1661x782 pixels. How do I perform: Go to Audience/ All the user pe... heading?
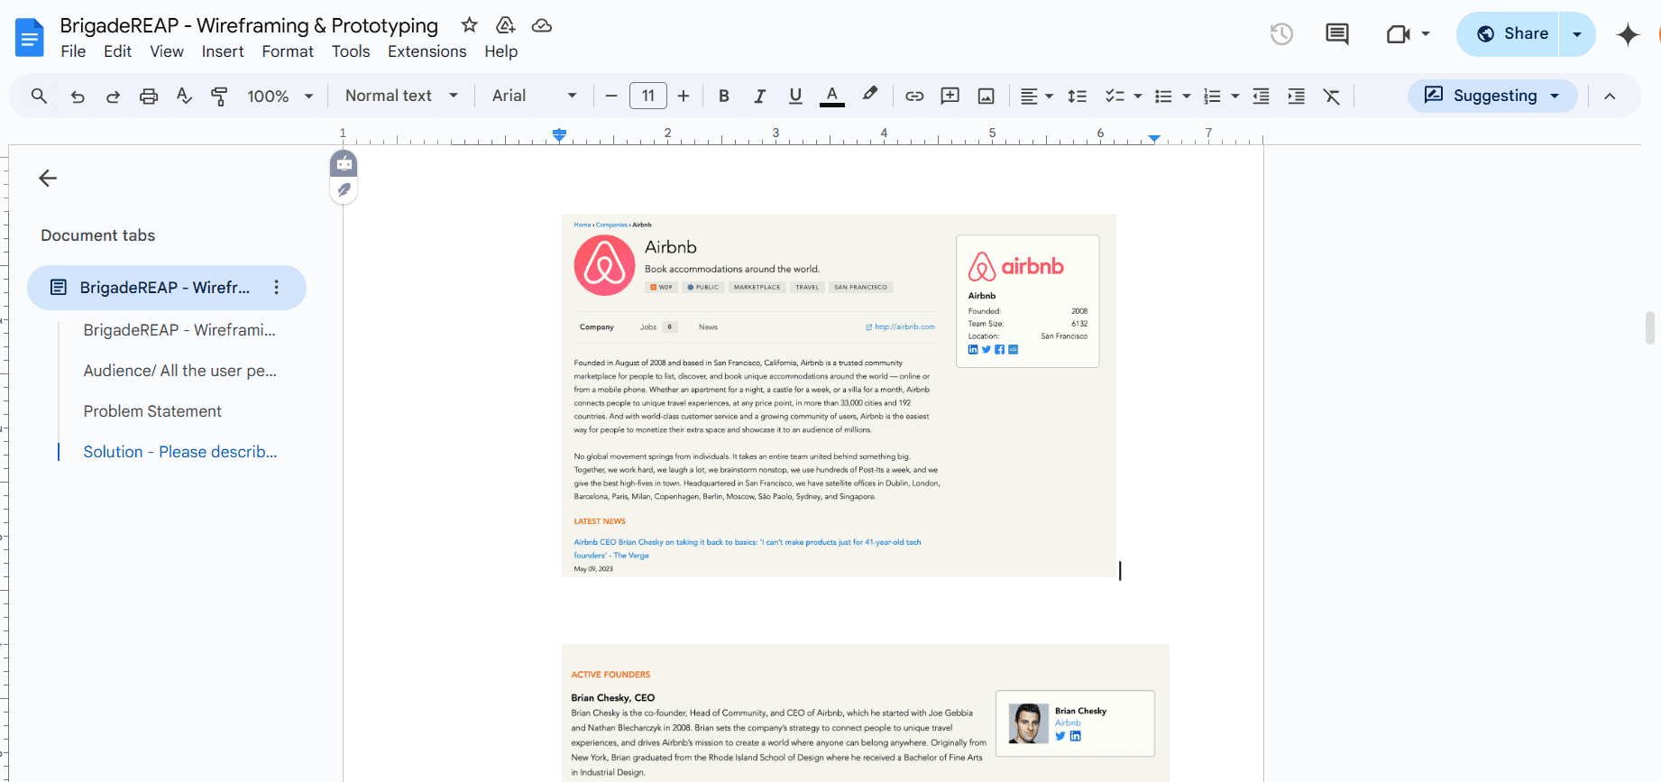point(180,371)
